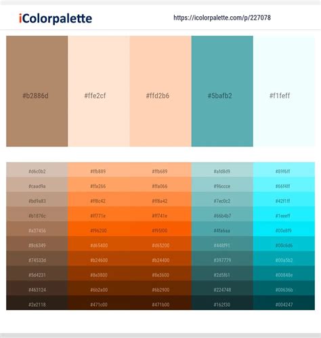Viewport: 321px width, 338px height.
Task: Select the #00e8f9 cyan shade
Action: 284,229
